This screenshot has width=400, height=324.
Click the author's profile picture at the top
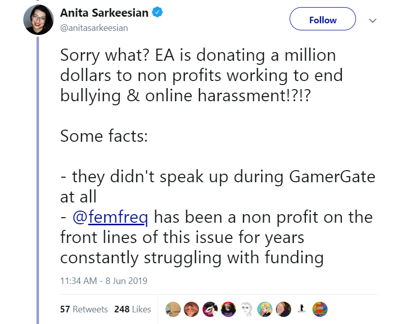[37, 21]
